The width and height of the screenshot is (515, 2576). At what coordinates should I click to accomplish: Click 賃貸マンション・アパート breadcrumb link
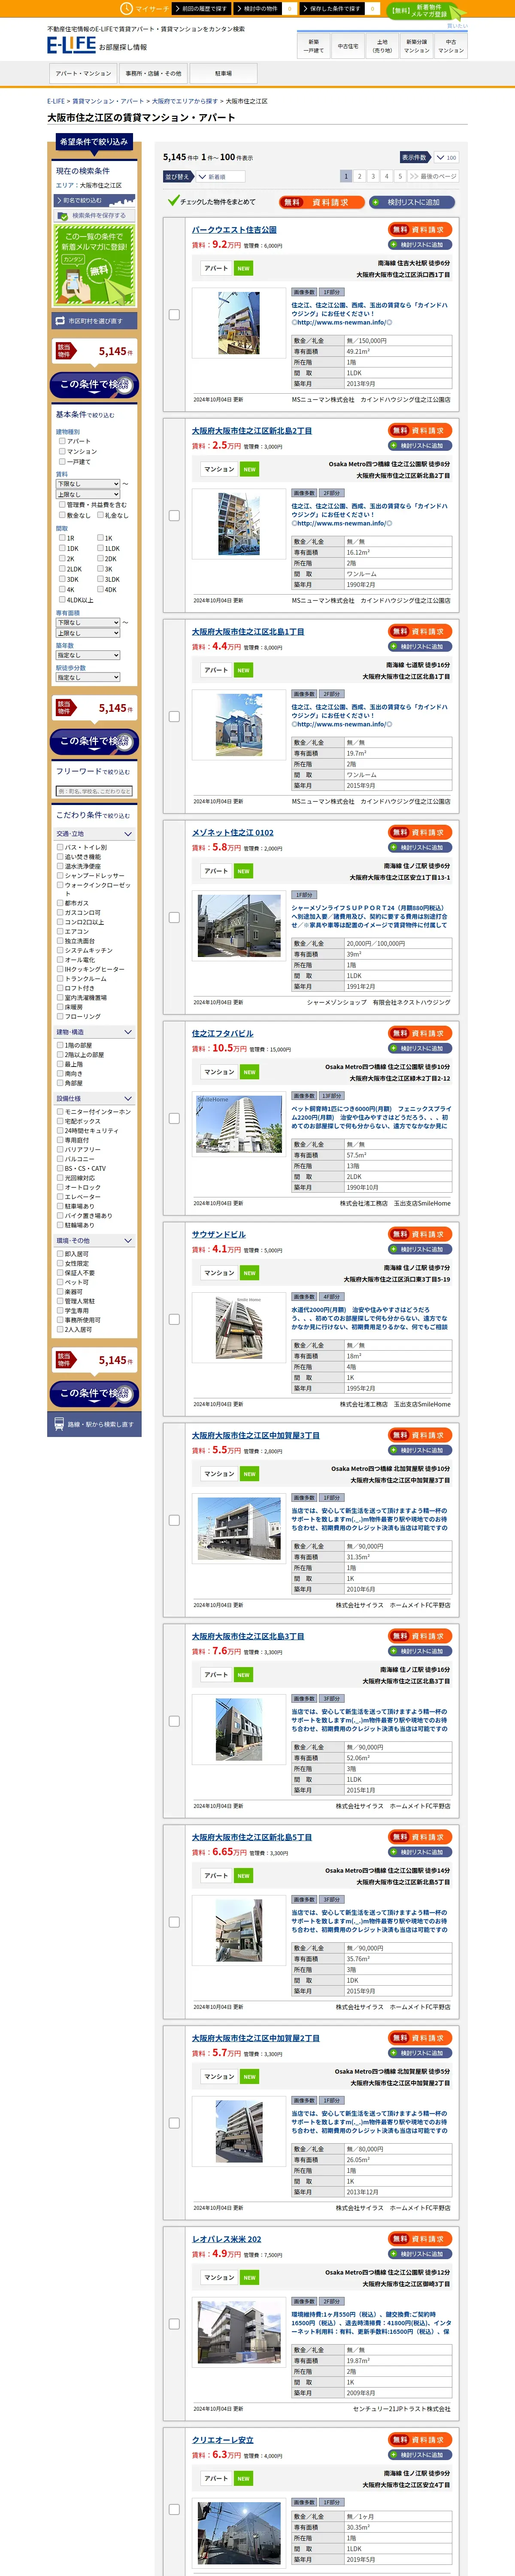point(108,101)
